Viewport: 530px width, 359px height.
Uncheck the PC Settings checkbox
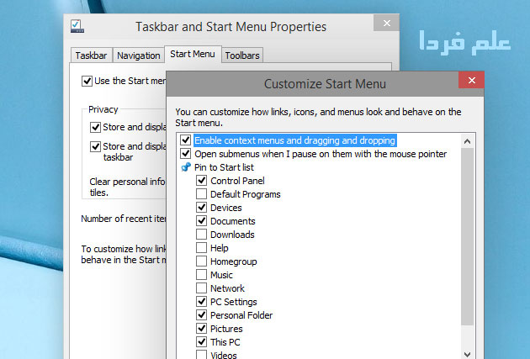pyautogui.click(x=202, y=302)
